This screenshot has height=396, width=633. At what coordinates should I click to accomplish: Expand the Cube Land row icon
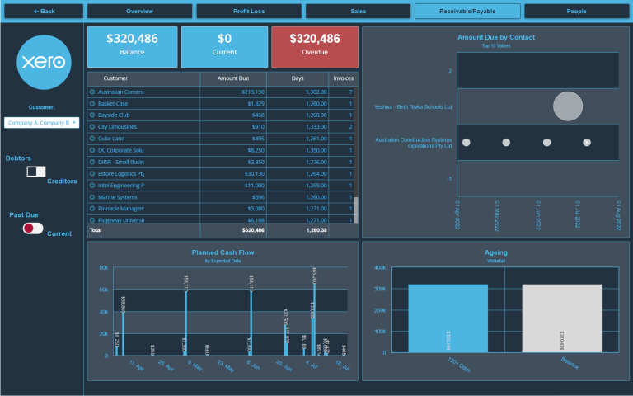92,139
